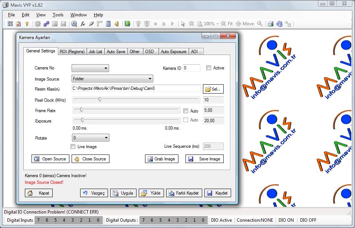Open the Auto Exposure tab
The height and width of the screenshot is (228, 355).
pyautogui.click(x=174, y=52)
